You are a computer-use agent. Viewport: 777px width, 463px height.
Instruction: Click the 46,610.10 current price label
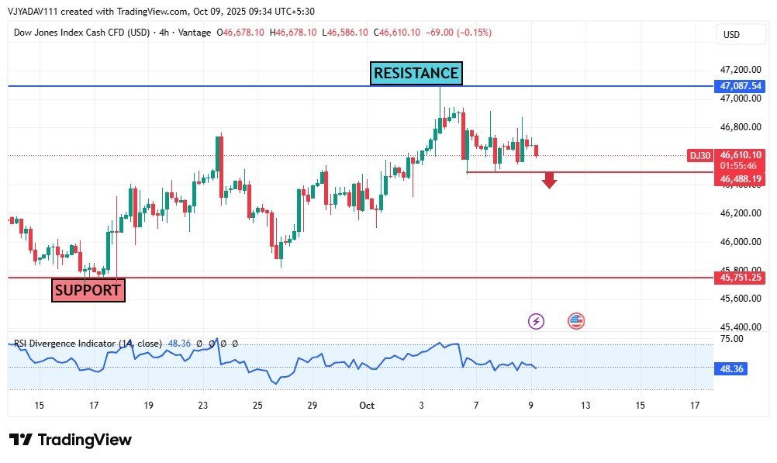[x=741, y=155]
